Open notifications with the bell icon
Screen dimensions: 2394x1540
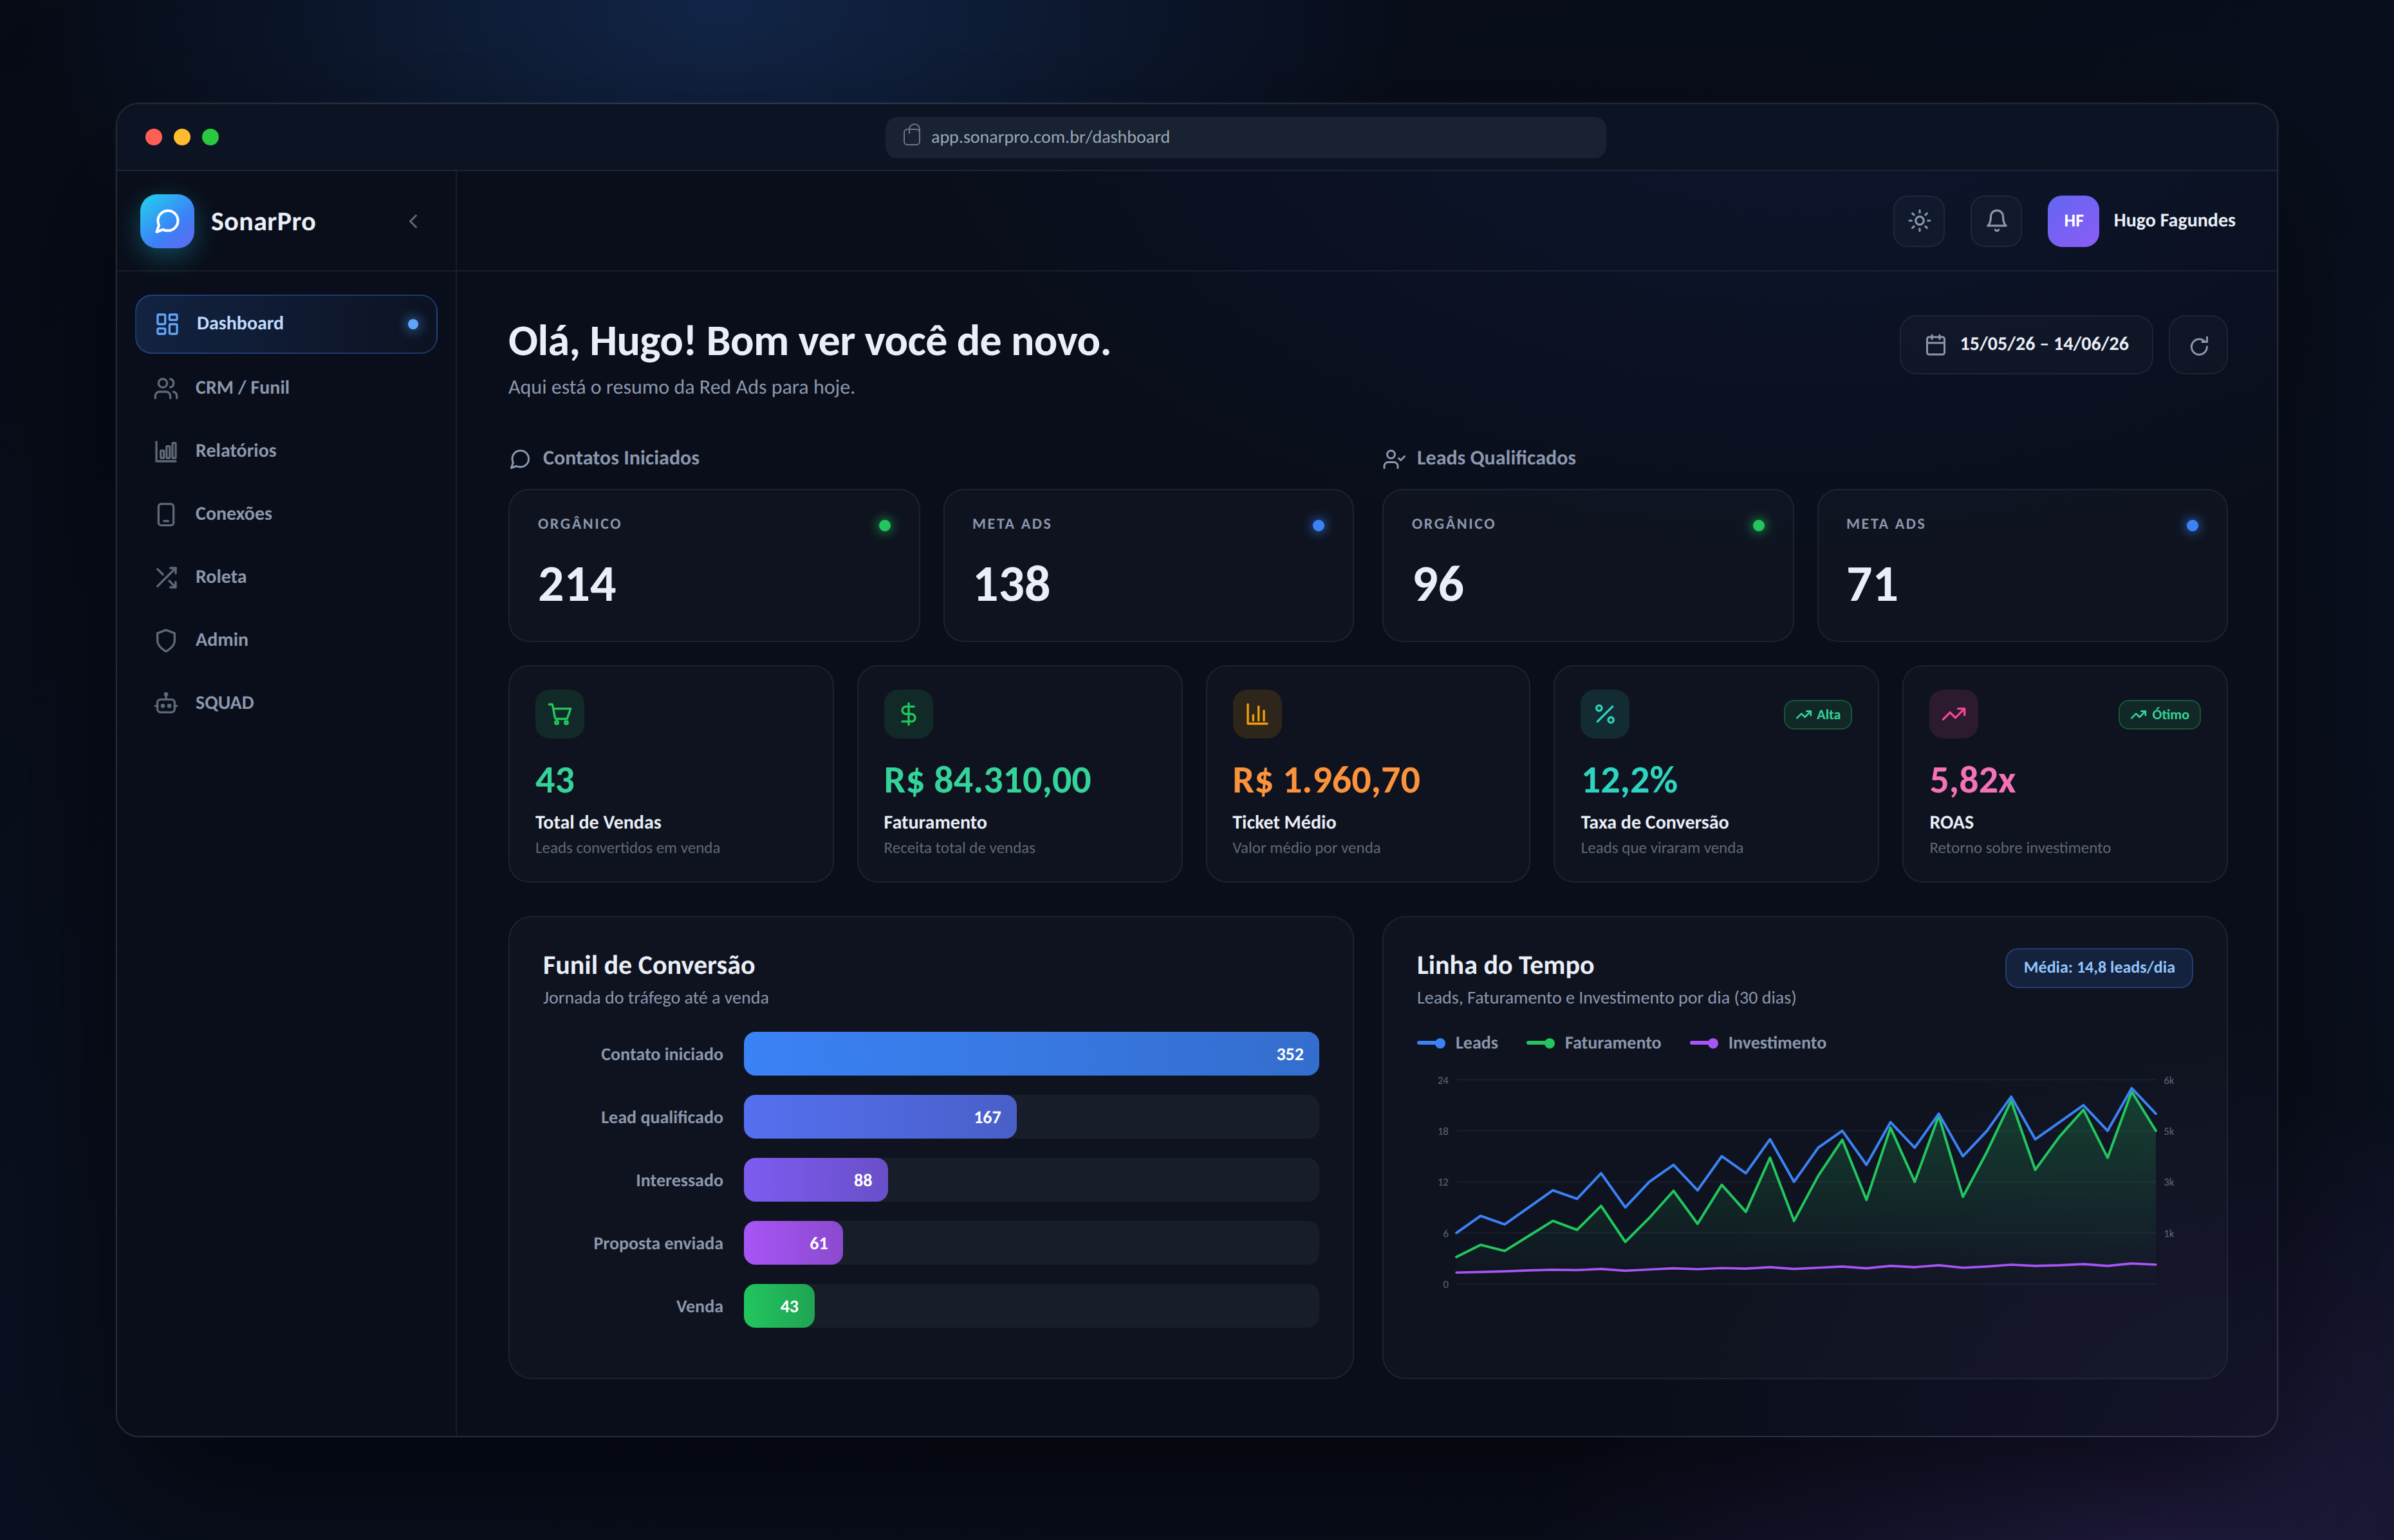point(1996,220)
